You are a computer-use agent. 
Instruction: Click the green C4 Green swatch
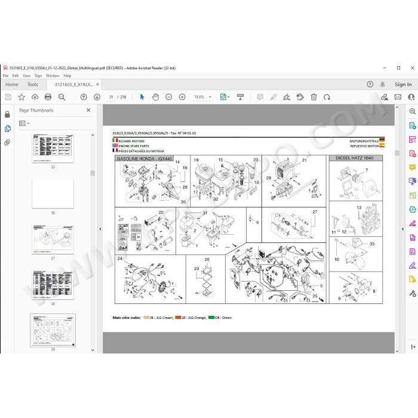(211, 317)
